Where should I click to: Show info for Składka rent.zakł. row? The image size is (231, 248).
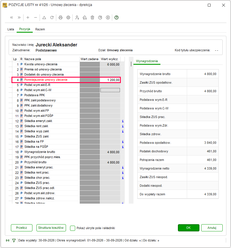pyautogui.click(x=123, y=126)
